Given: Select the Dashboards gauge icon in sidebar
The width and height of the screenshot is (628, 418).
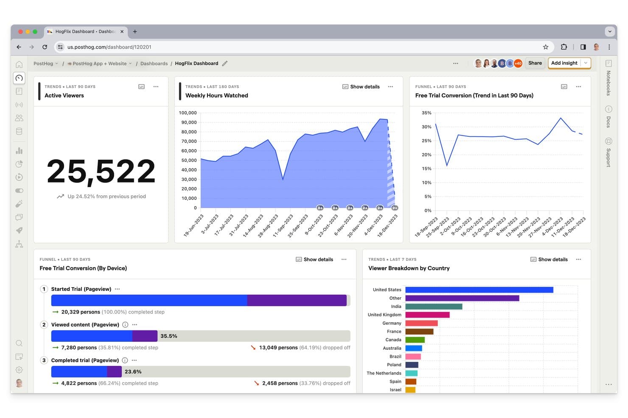Looking at the screenshot, I should [x=19, y=78].
